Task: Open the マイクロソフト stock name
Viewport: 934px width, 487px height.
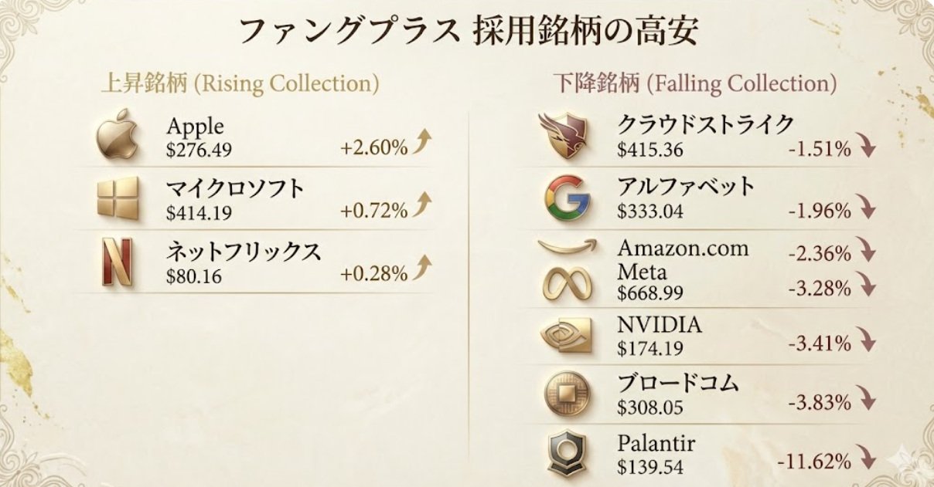Action: (x=236, y=189)
